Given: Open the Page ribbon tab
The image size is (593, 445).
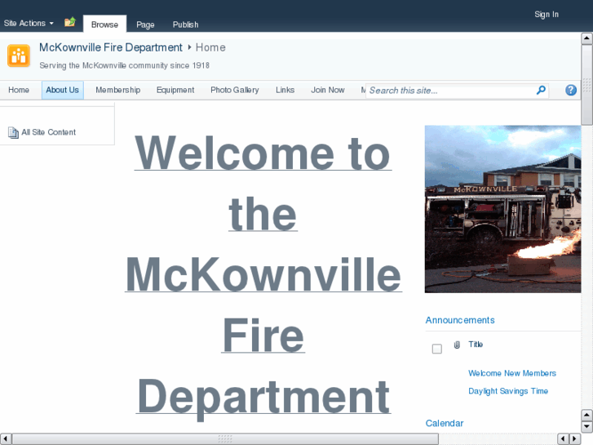Looking at the screenshot, I should click(x=145, y=24).
